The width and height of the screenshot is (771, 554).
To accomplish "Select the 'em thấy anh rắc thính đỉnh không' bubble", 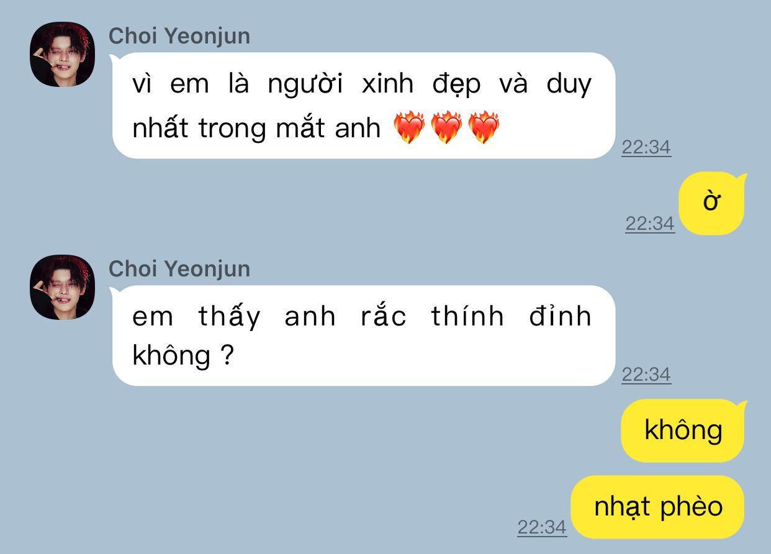I will pyautogui.click(x=363, y=336).
